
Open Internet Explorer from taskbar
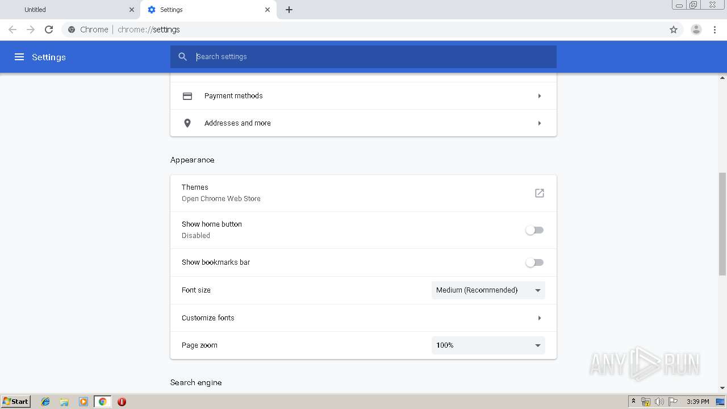click(x=45, y=402)
